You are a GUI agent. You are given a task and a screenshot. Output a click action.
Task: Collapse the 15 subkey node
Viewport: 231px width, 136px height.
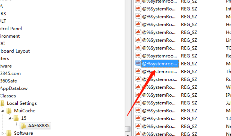[x=10, y=118]
